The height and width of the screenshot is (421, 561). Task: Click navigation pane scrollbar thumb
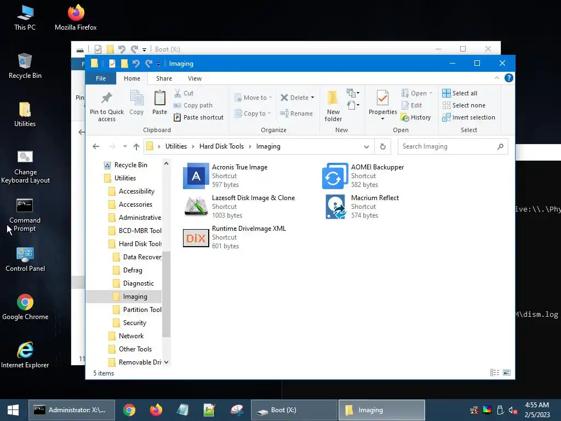coord(166,294)
